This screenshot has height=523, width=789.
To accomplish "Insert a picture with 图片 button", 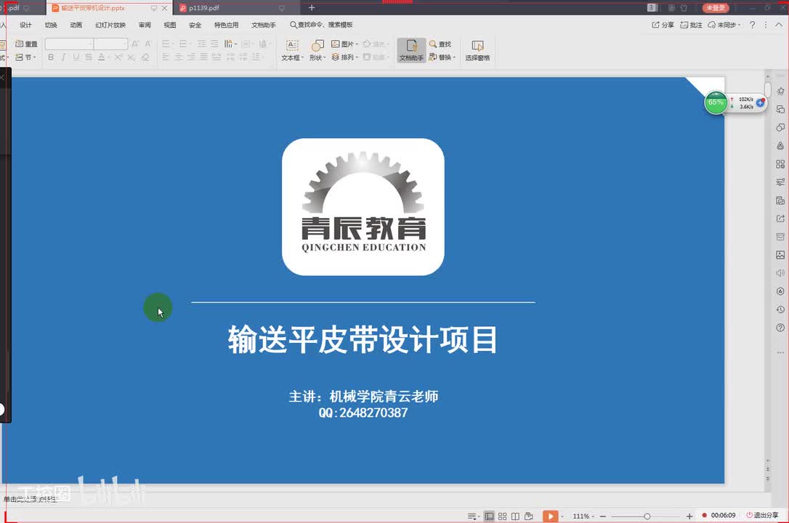I will [x=344, y=44].
